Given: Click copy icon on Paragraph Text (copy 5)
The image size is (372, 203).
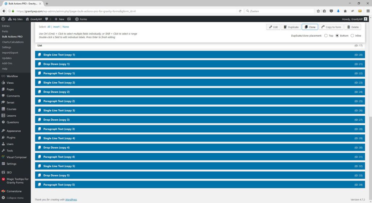Looking at the screenshot, I should click(39, 185).
